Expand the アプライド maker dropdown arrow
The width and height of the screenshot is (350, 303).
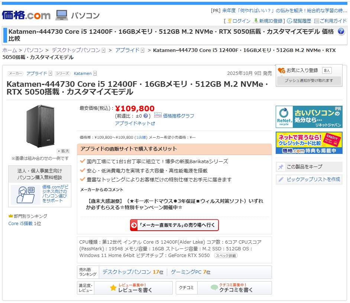[51, 73]
